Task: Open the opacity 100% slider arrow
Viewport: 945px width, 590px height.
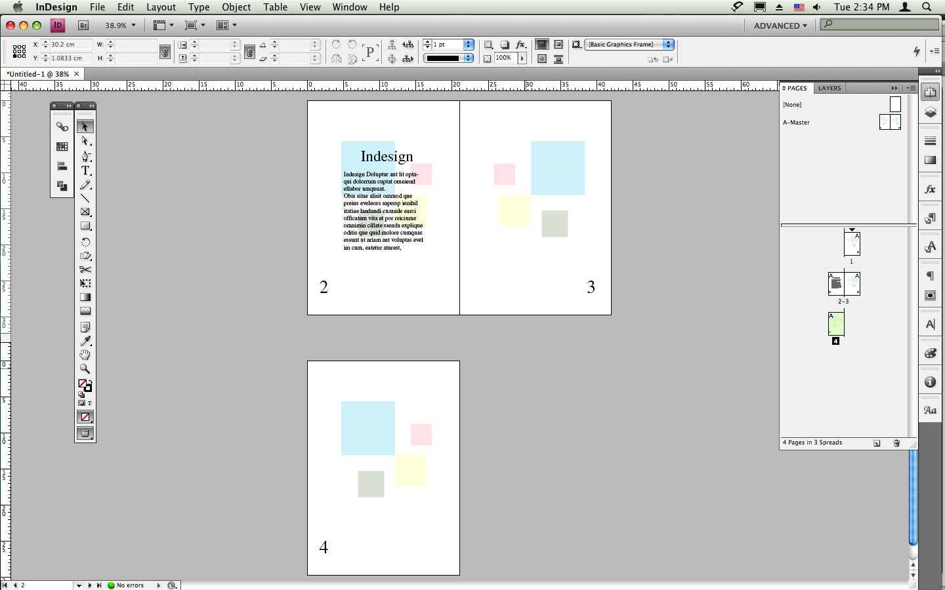Action: click(522, 58)
